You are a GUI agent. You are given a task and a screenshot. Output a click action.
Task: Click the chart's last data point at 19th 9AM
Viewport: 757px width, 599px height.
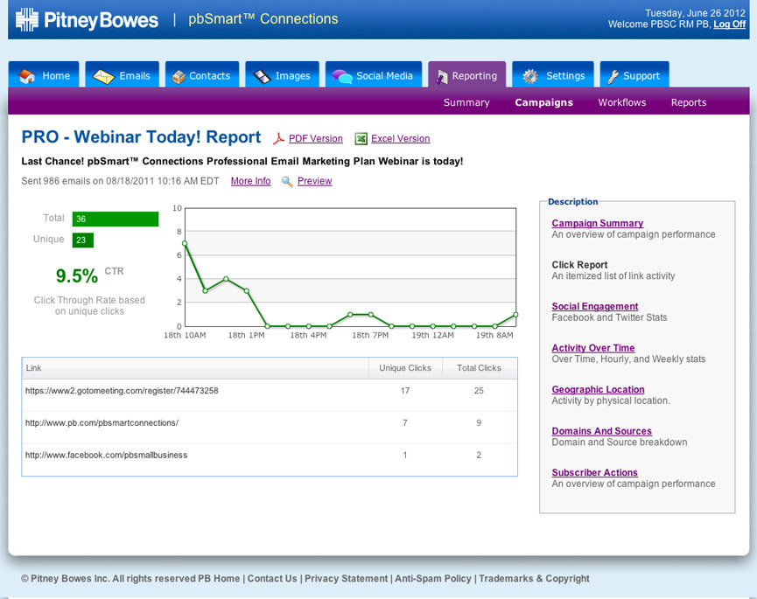(515, 315)
